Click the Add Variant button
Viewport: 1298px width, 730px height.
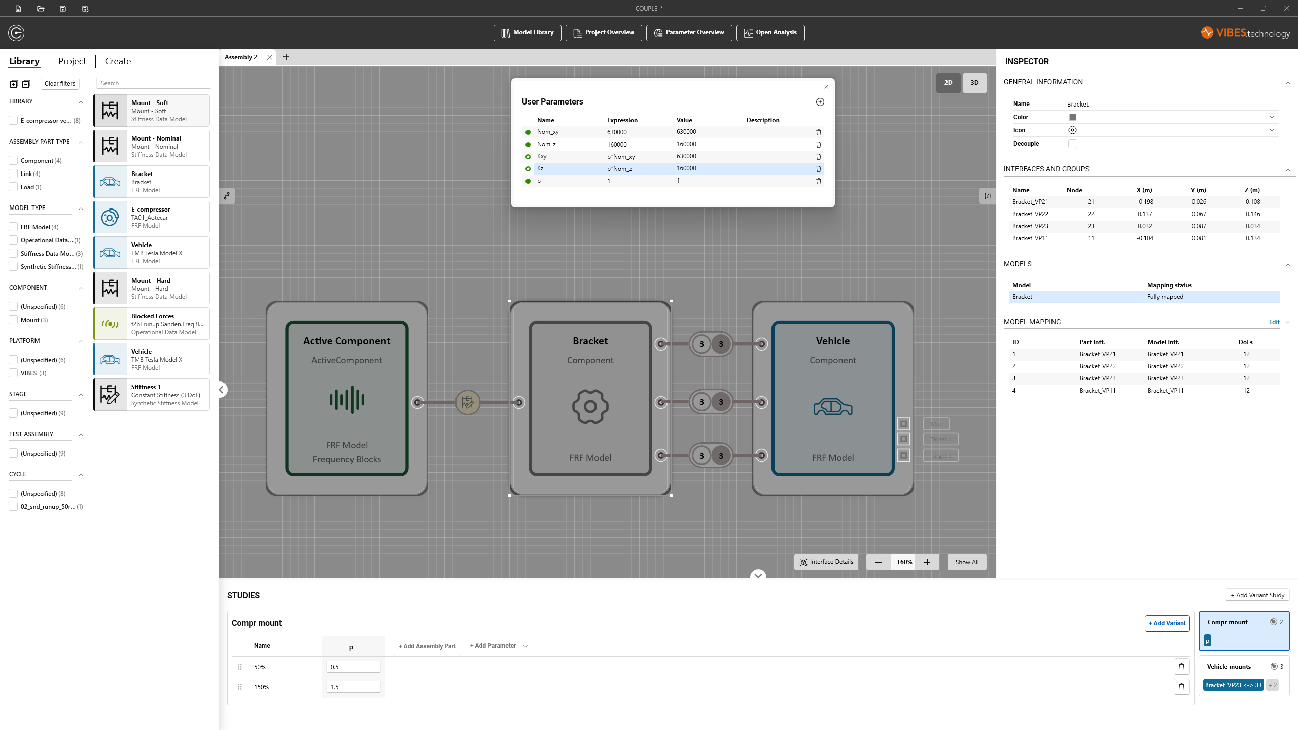(x=1167, y=623)
